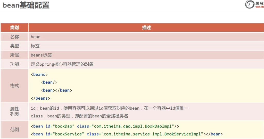
Task: Click the bookService bean example code
Action: pos(127,134)
